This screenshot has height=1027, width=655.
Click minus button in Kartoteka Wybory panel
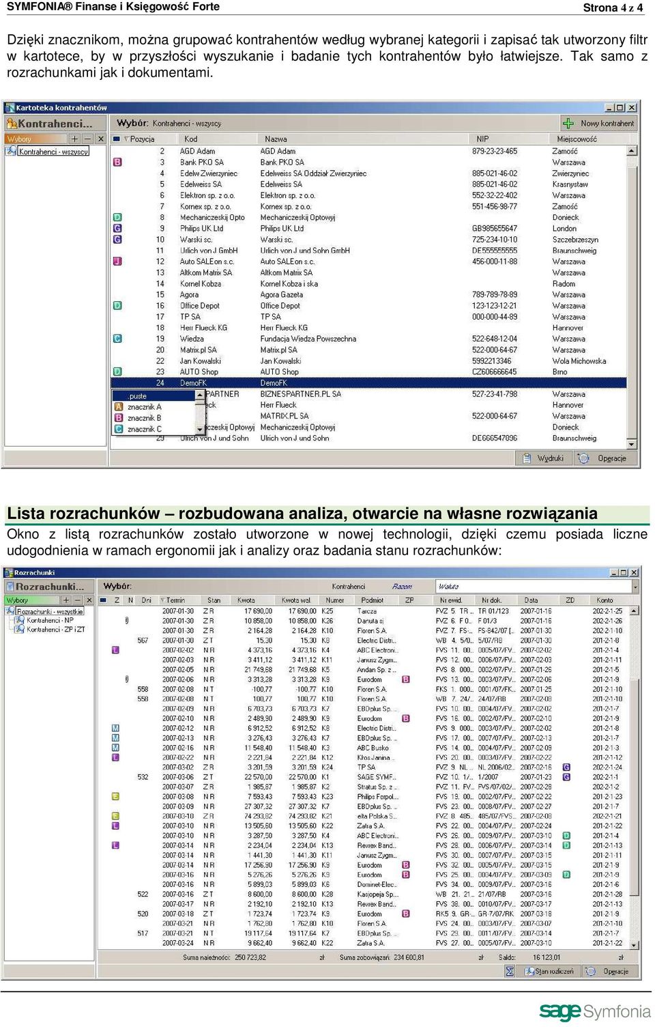[87, 139]
